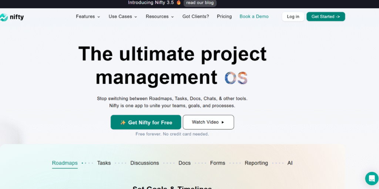Click the progress dots after Roadmaps tab
The width and height of the screenshot is (379, 189).
click(87, 163)
